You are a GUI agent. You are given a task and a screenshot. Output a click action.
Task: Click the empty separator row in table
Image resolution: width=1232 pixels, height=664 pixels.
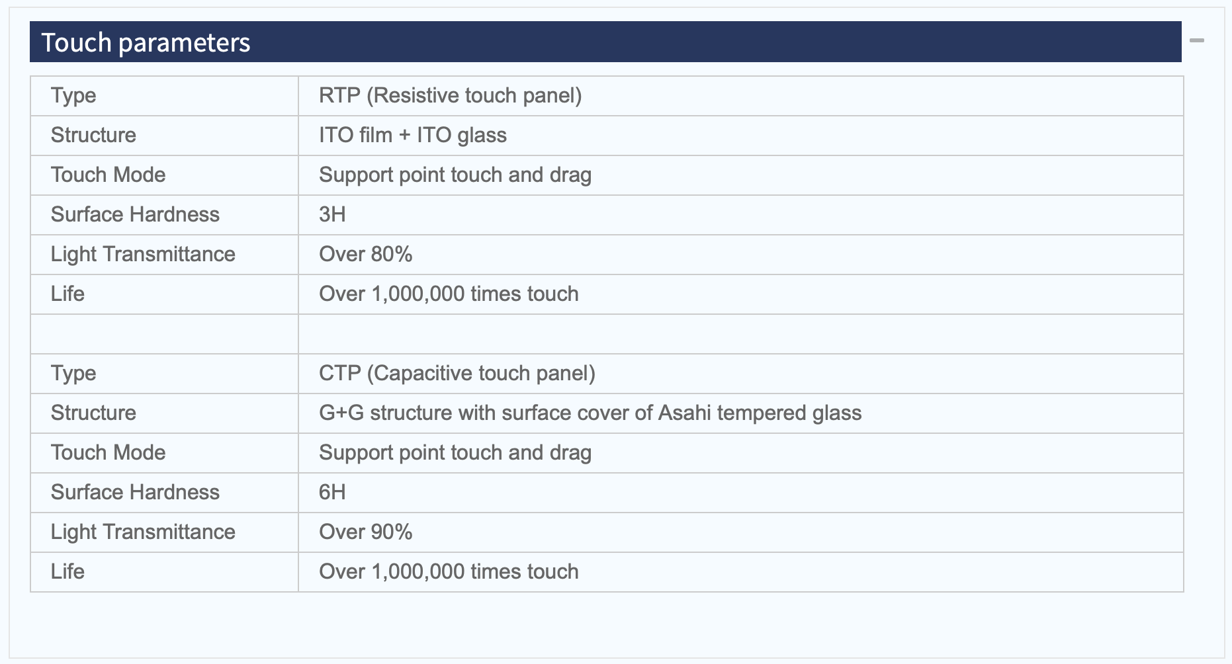pos(607,334)
